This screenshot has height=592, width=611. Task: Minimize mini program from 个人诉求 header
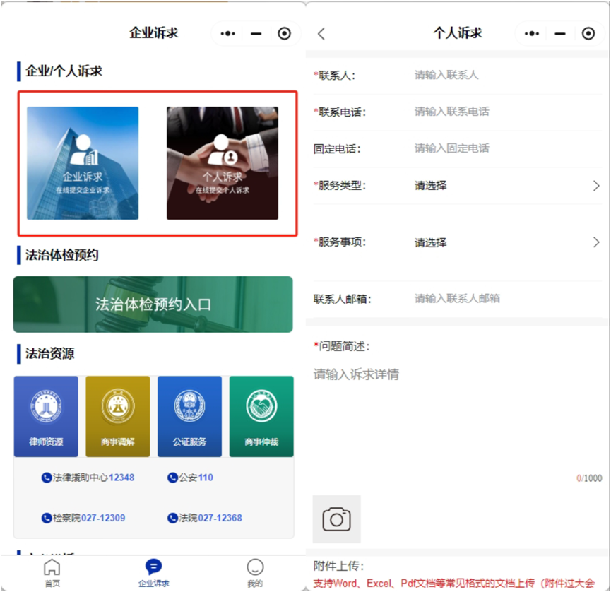[560, 34]
